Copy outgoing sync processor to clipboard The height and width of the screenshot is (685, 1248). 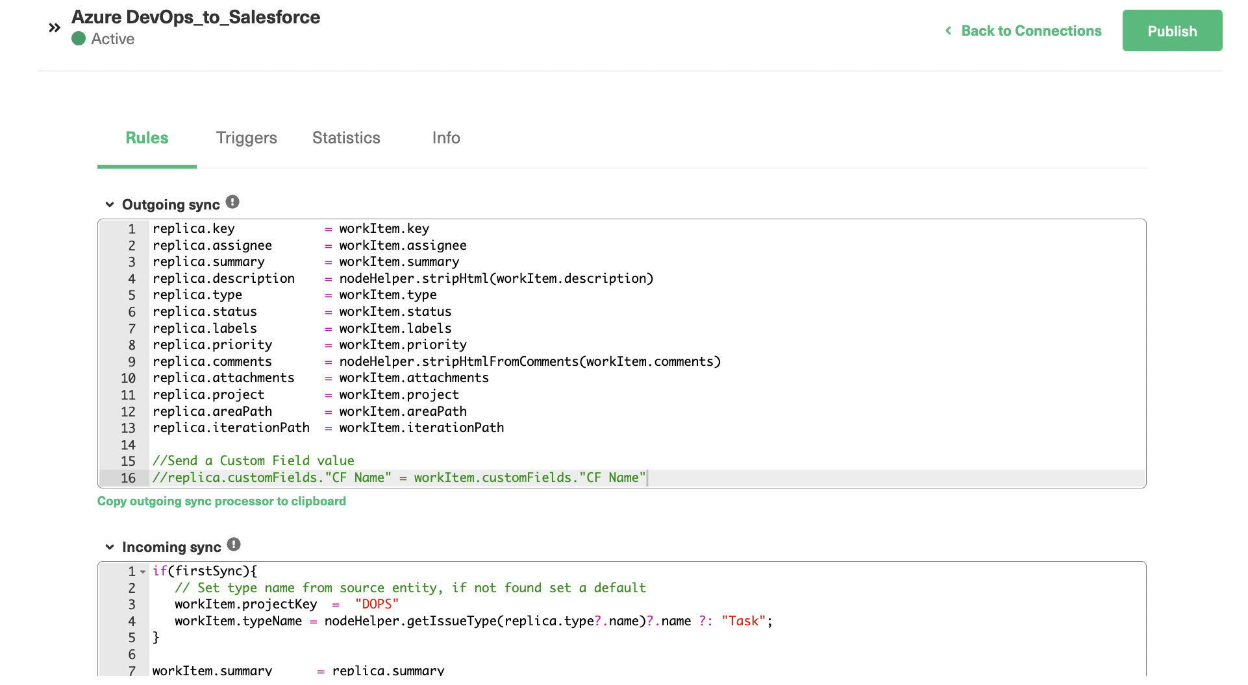[x=221, y=501]
